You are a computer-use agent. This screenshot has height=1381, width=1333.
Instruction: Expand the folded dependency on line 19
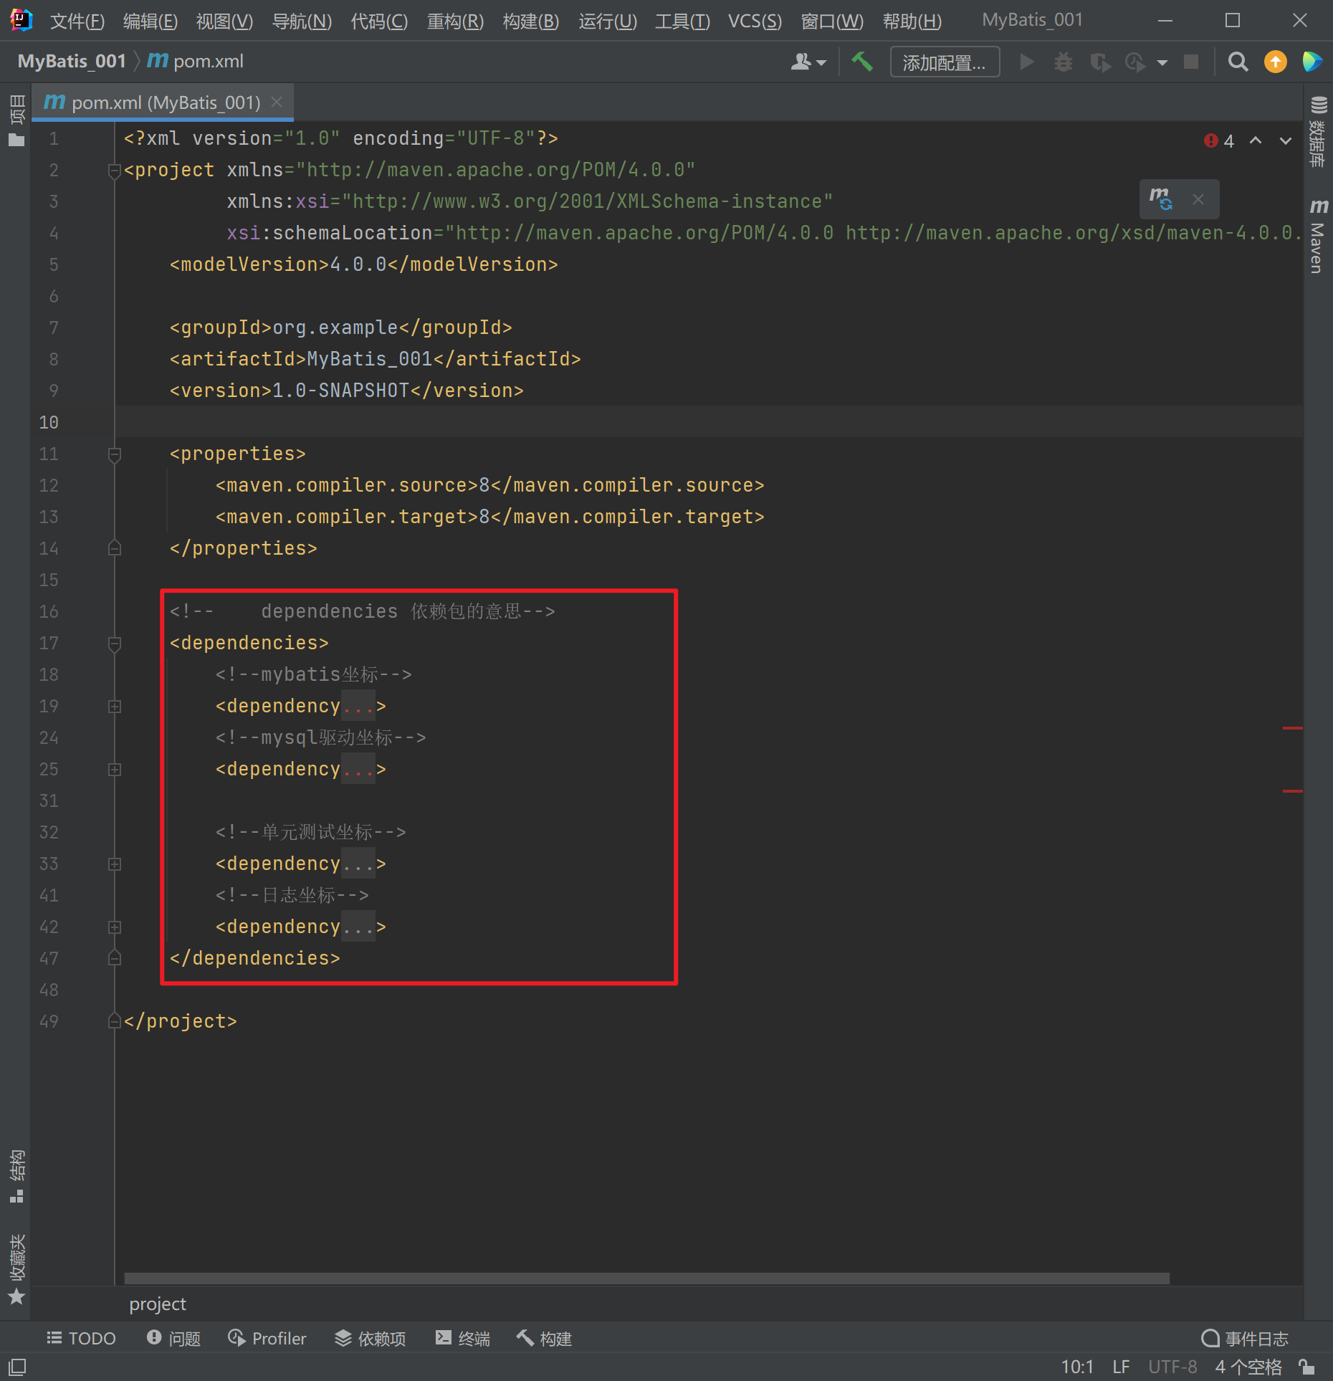pos(115,707)
